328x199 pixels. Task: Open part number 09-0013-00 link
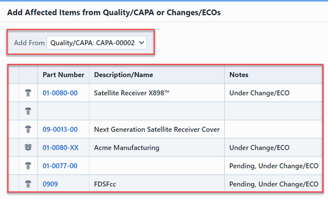[x=60, y=129]
